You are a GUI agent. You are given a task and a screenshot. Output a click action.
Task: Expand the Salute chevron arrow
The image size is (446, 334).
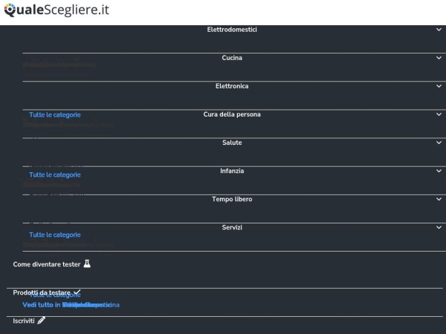[439, 143]
